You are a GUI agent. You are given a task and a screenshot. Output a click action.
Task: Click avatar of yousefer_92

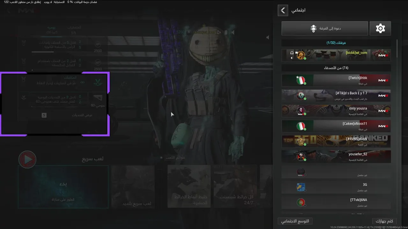(x=301, y=157)
